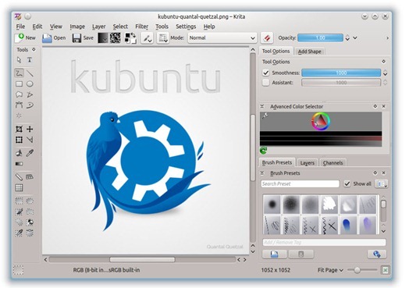Enable the Assistant checkbox
Viewport: 409px width, 288px height.
(265, 83)
